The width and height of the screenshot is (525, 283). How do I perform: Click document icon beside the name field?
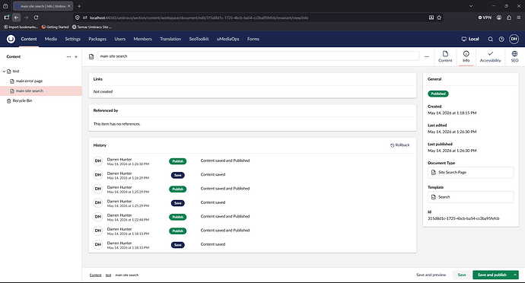coord(91,56)
